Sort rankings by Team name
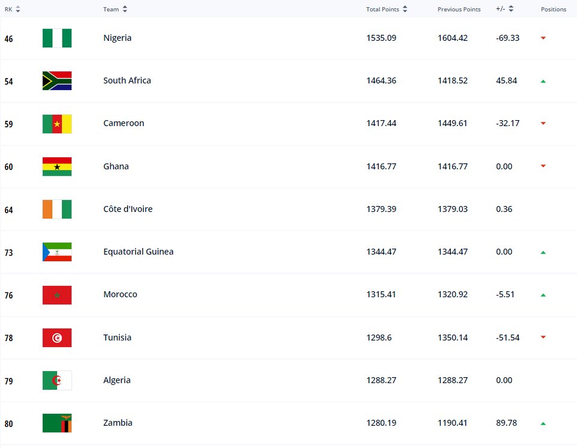 tap(115, 9)
